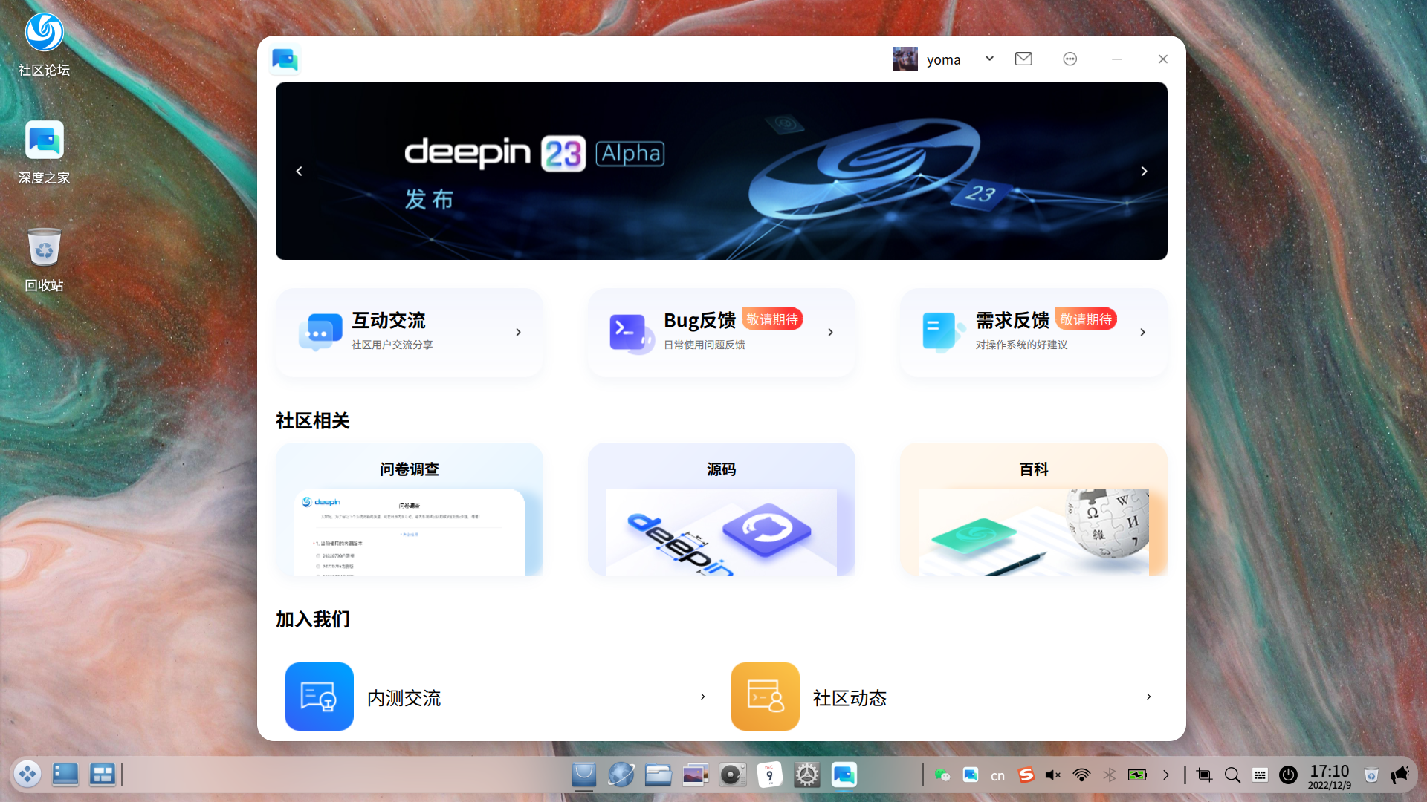This screenshot has height=802, width=1427.
Task: Click the chevron on the 互动交流 card
Action: 518,333
